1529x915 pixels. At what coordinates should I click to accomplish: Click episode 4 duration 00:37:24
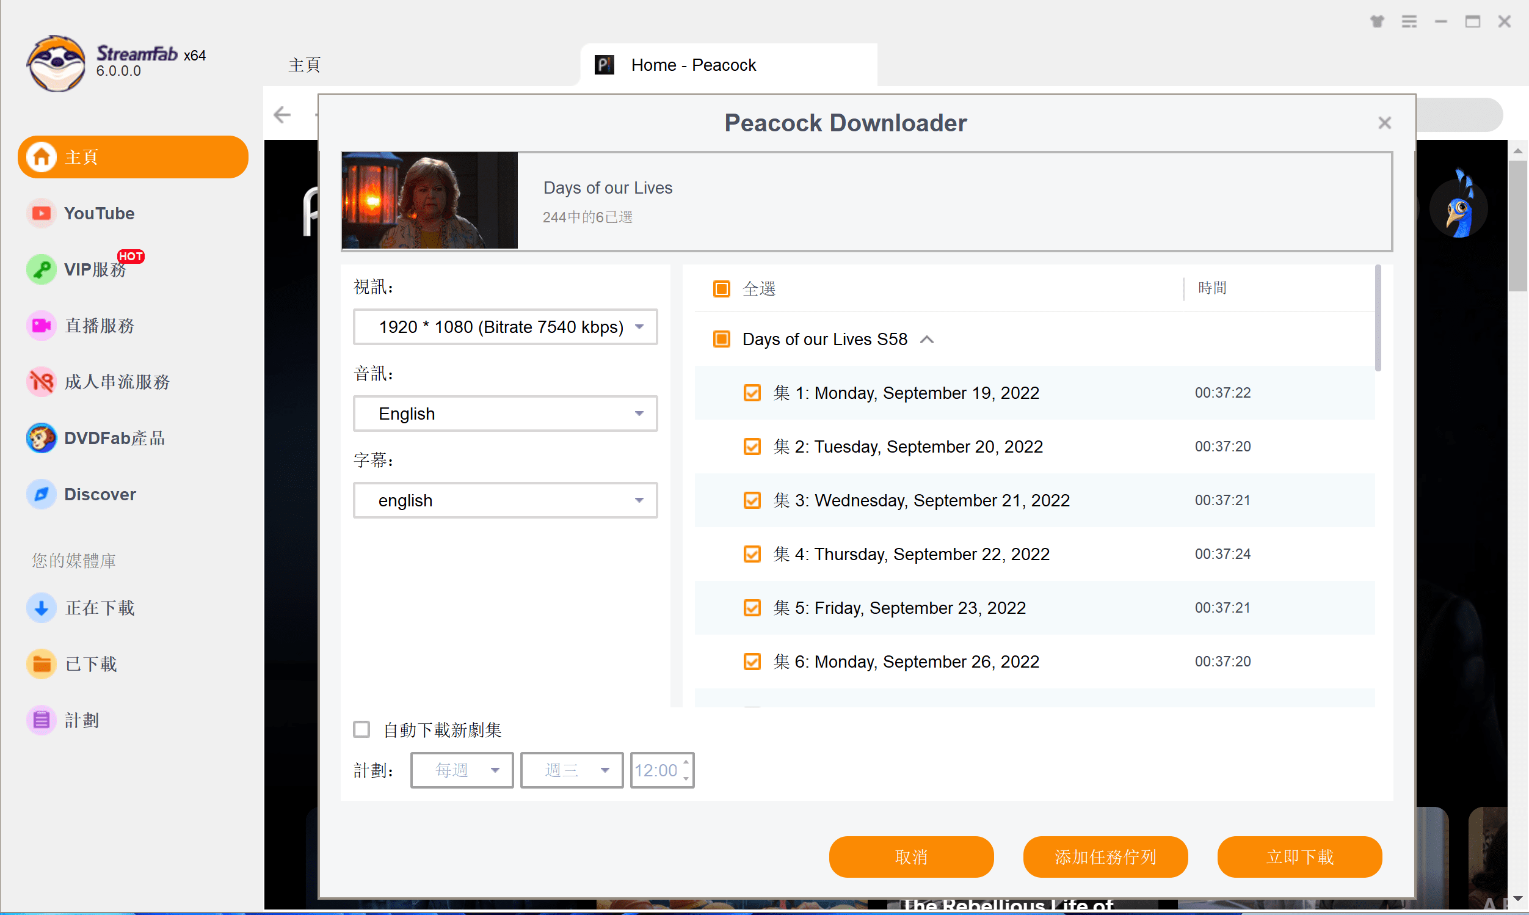tap(1222, 553)
